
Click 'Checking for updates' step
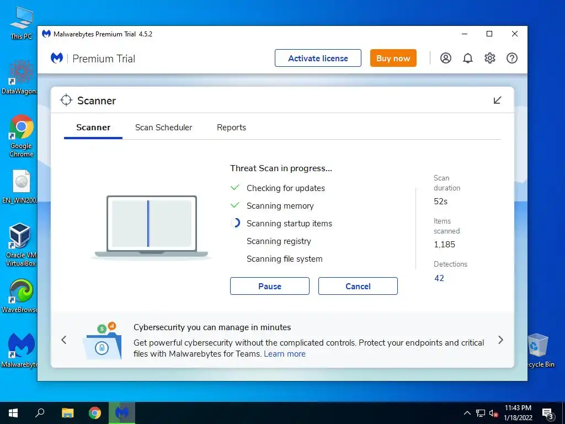click(286, 188)
